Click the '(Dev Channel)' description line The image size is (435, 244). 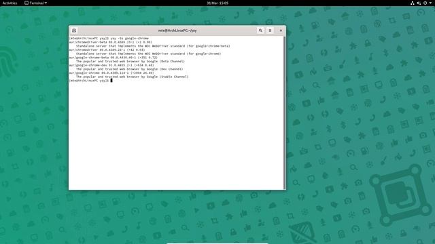130,69
